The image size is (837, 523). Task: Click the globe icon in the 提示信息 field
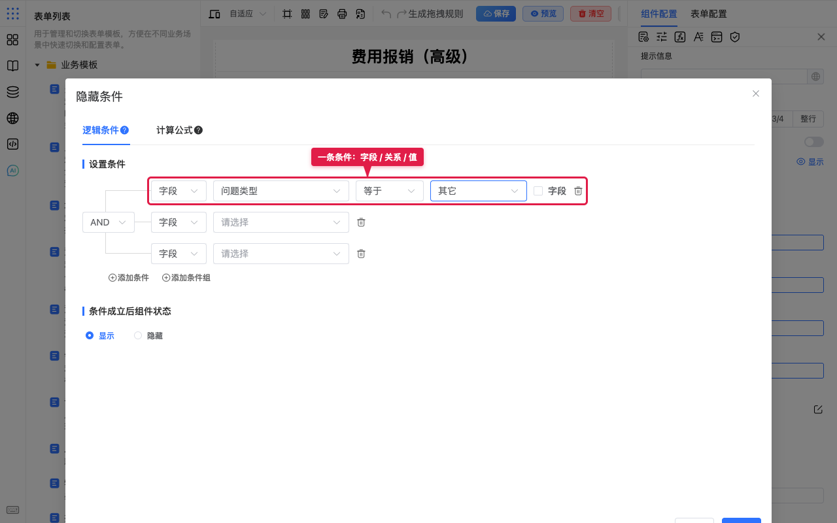tap(815, 76)
